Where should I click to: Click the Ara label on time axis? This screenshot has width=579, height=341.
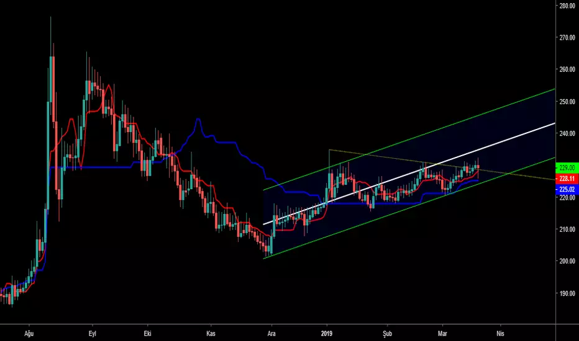pos(271,334)
